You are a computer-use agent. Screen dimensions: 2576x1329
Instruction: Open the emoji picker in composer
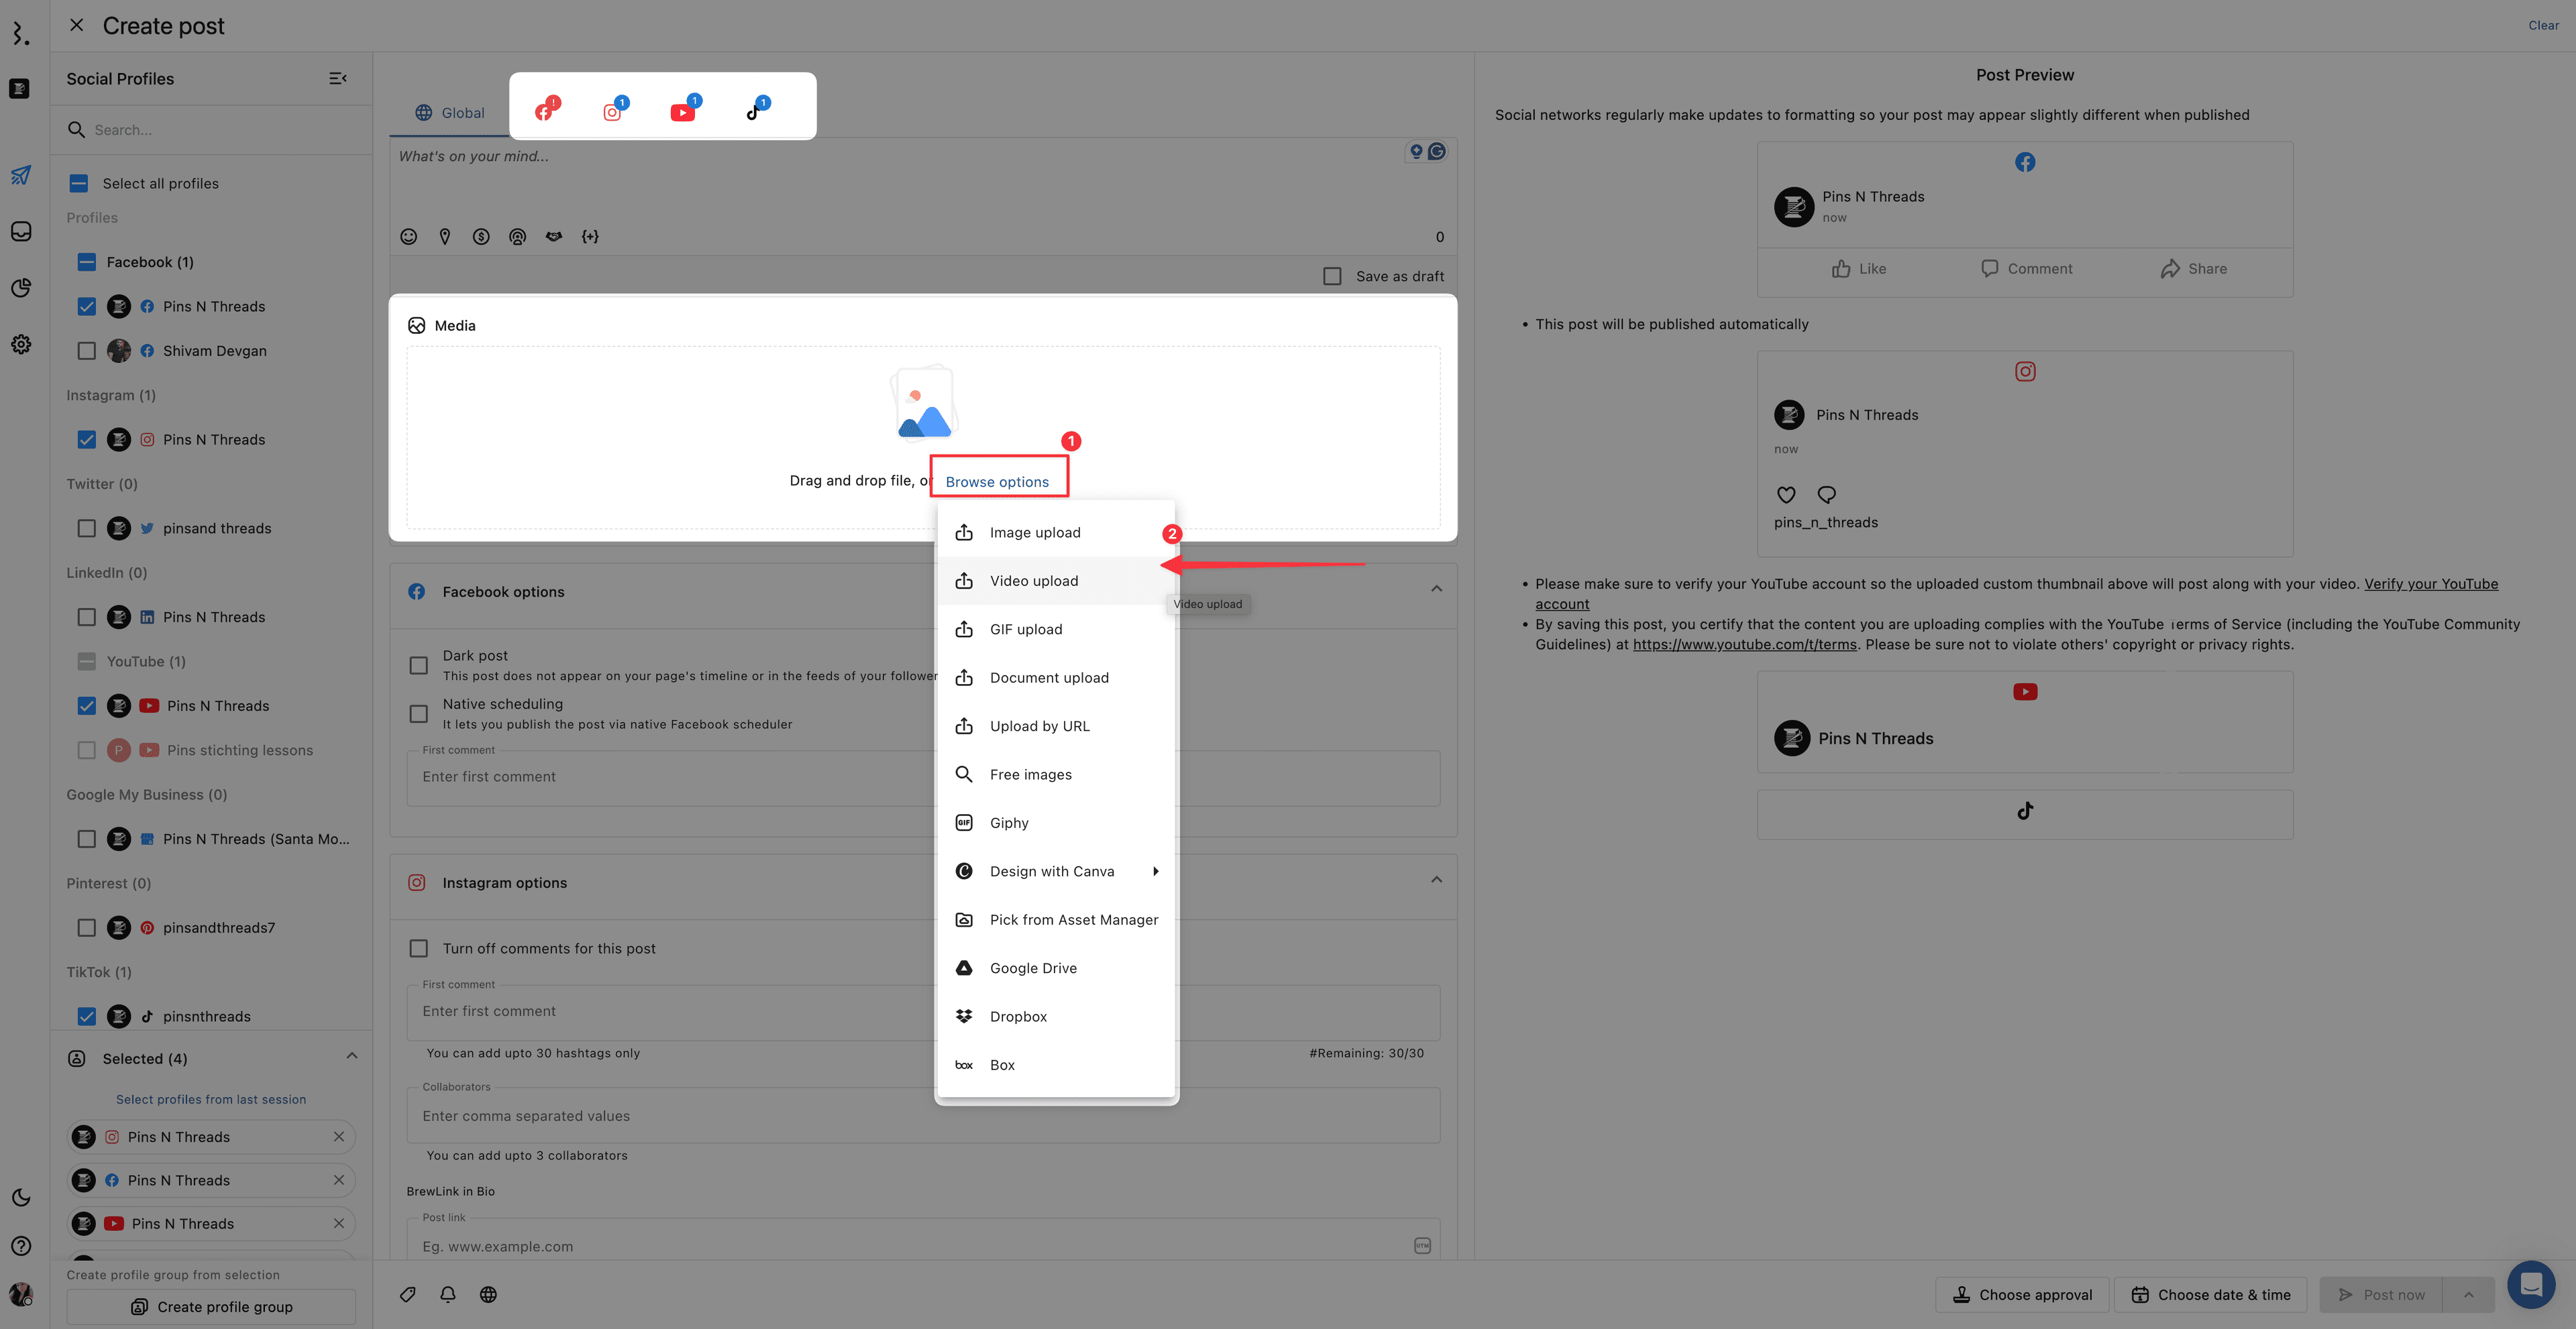(x=408, y=237)
